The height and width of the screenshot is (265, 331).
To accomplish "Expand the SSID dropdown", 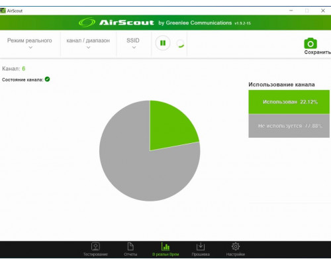I will point(133,43).
